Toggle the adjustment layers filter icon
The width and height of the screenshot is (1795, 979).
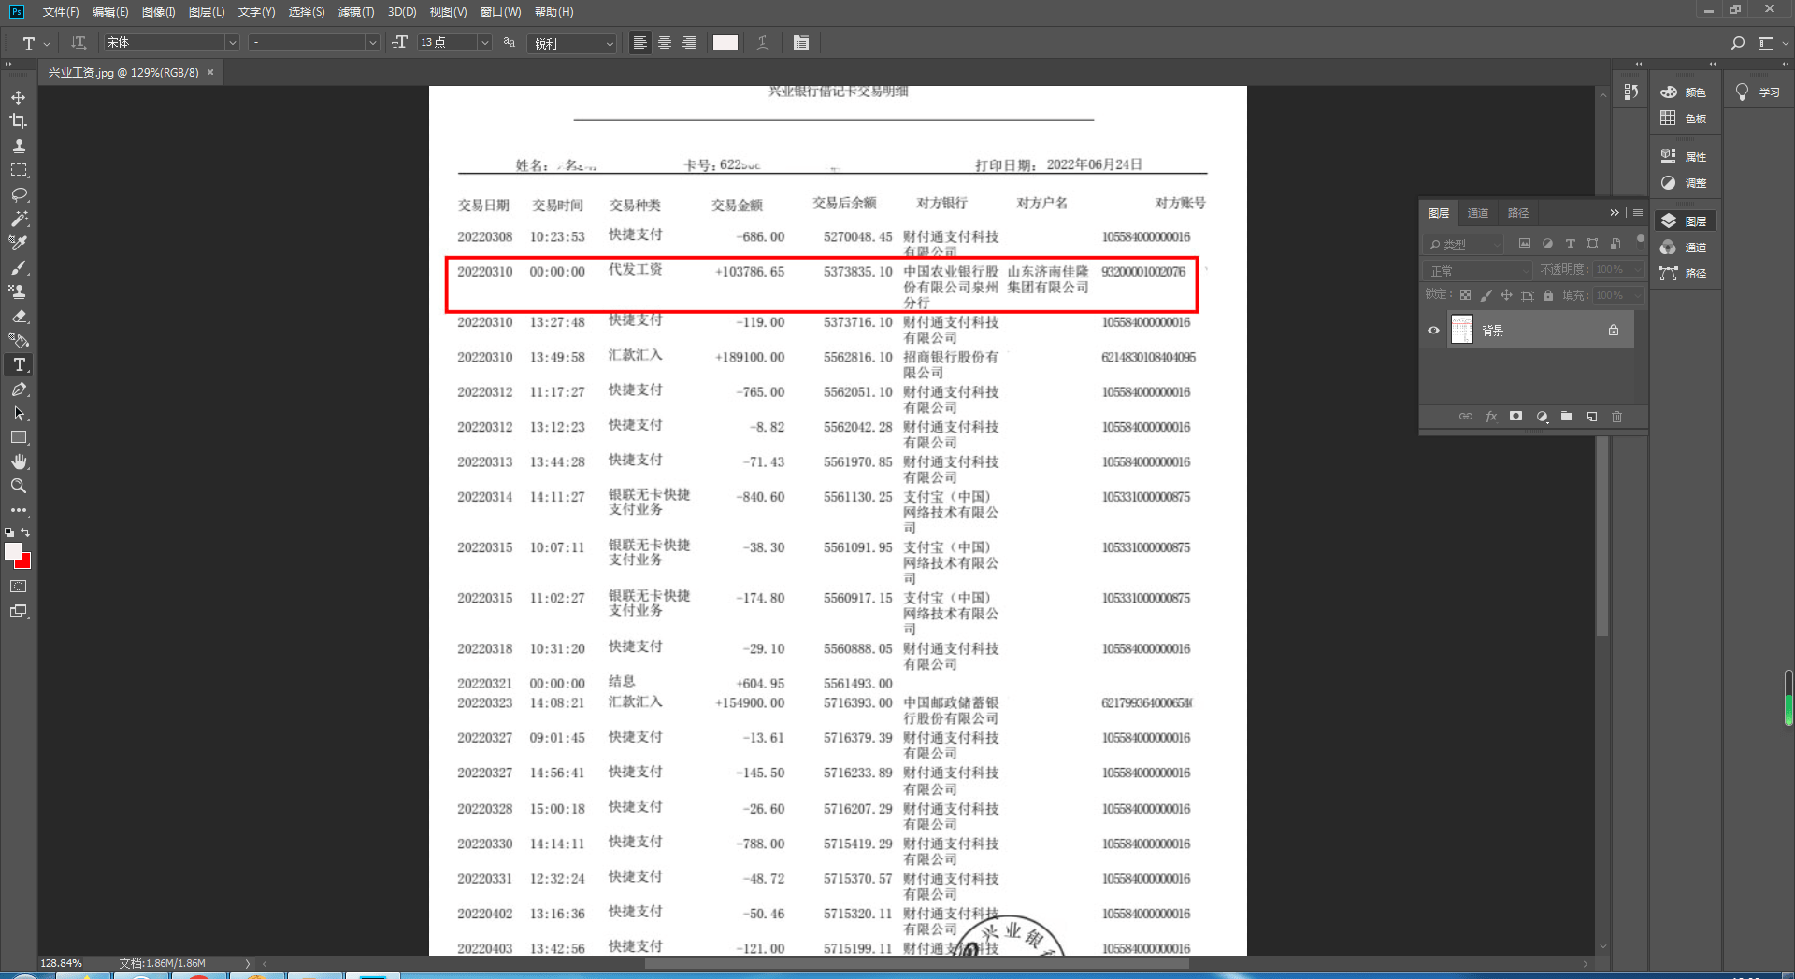(x=1547, y=244)
